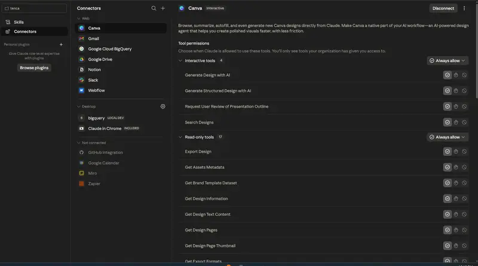Screen dimensions: 478x266
Task: Set Generate Design with AI to needs approval
Action: pos(456,75)
